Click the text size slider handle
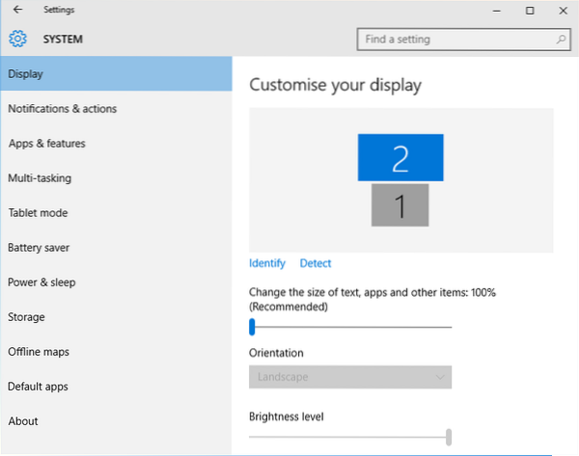 pos(252,327)
